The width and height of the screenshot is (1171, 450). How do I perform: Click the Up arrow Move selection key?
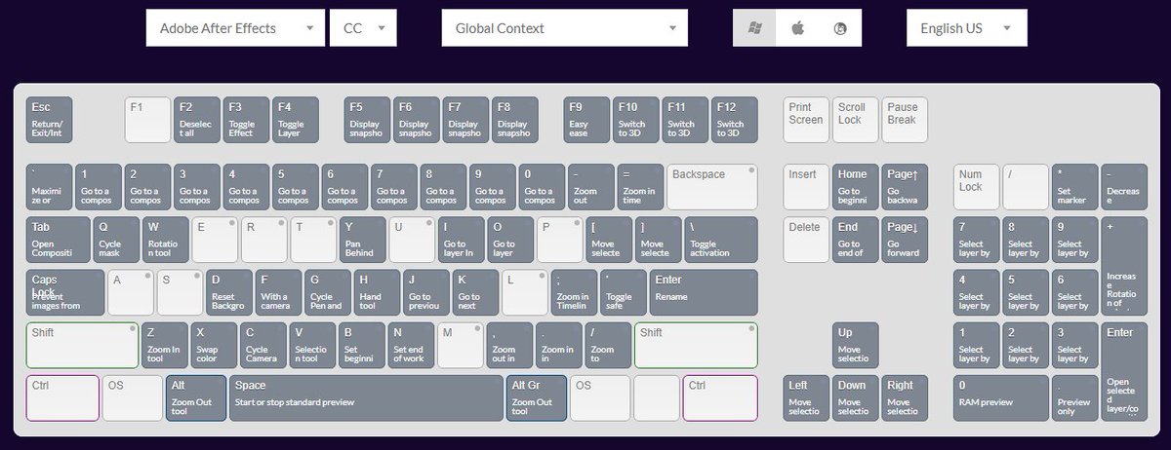tap(856, 345)
